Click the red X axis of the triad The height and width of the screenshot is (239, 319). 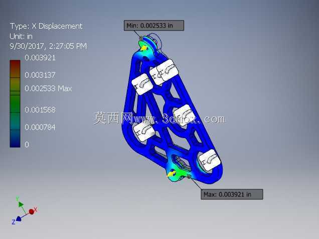coord(32,211)
